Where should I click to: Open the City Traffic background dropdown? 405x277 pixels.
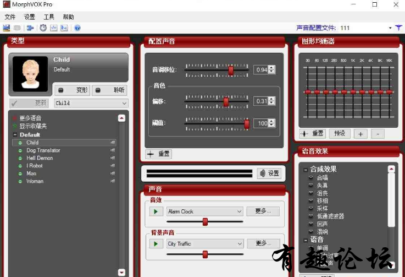tap(205, 244)
